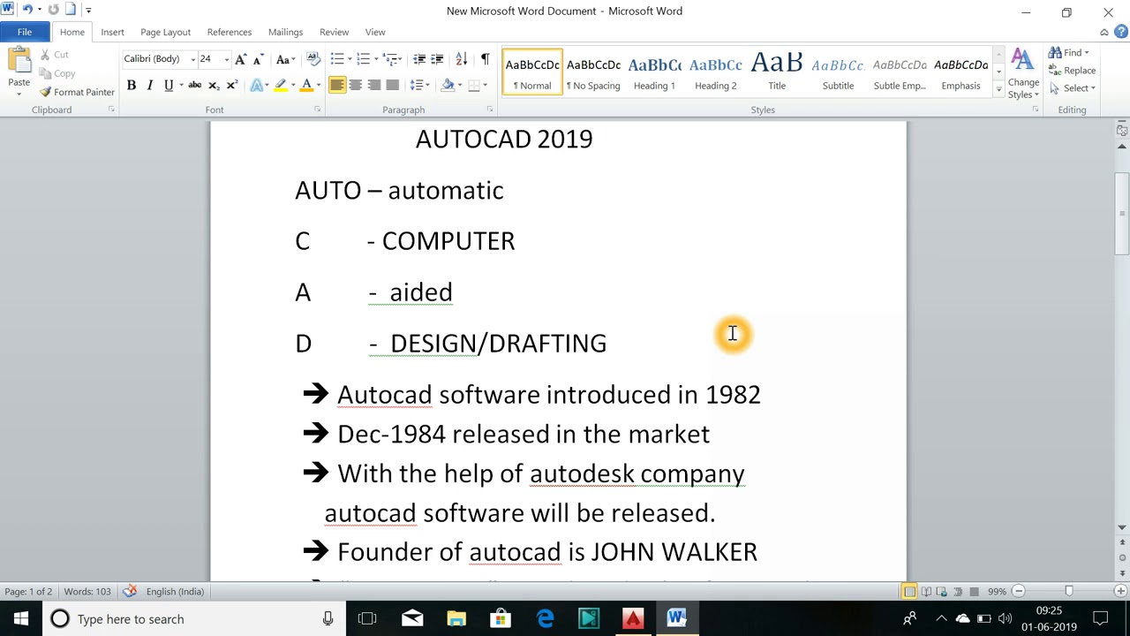
Task: Click Grow Font icon
Action: tap(241, 59)
